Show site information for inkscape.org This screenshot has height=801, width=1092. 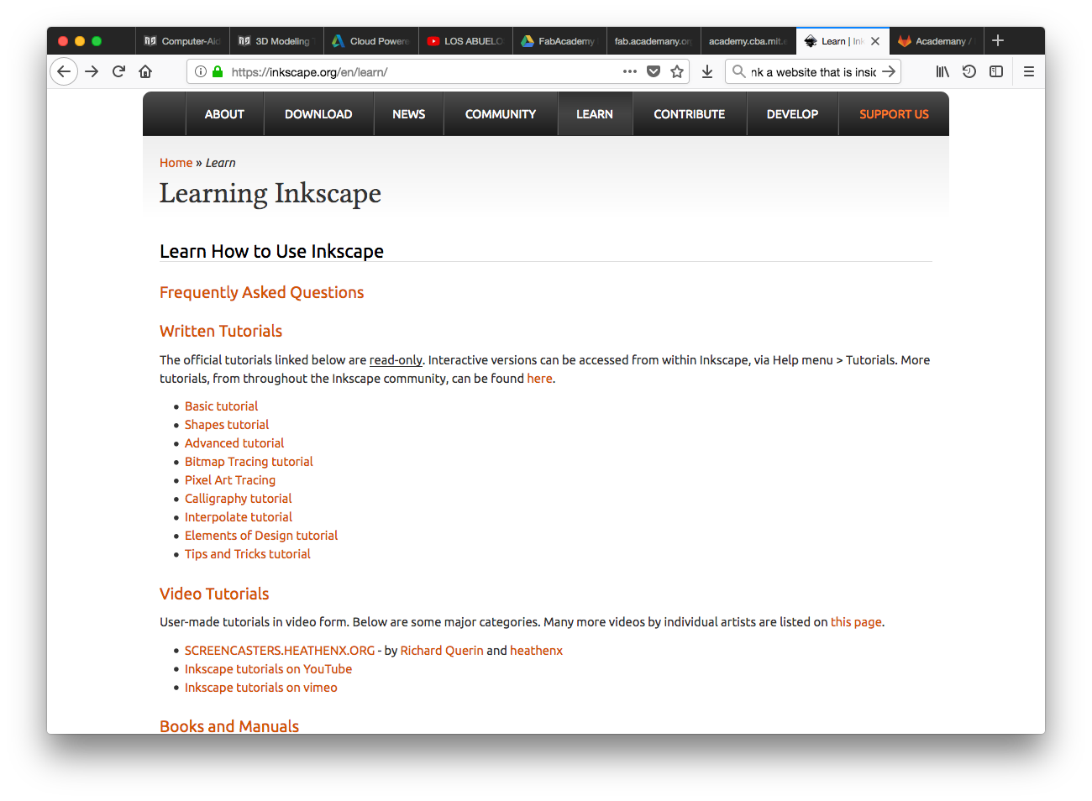pyautogui.click(x=201, y=72)
